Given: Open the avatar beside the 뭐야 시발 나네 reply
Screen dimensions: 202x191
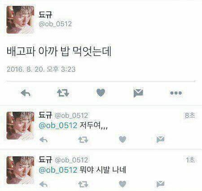Looking at the screenshot, I should (20, 170).
